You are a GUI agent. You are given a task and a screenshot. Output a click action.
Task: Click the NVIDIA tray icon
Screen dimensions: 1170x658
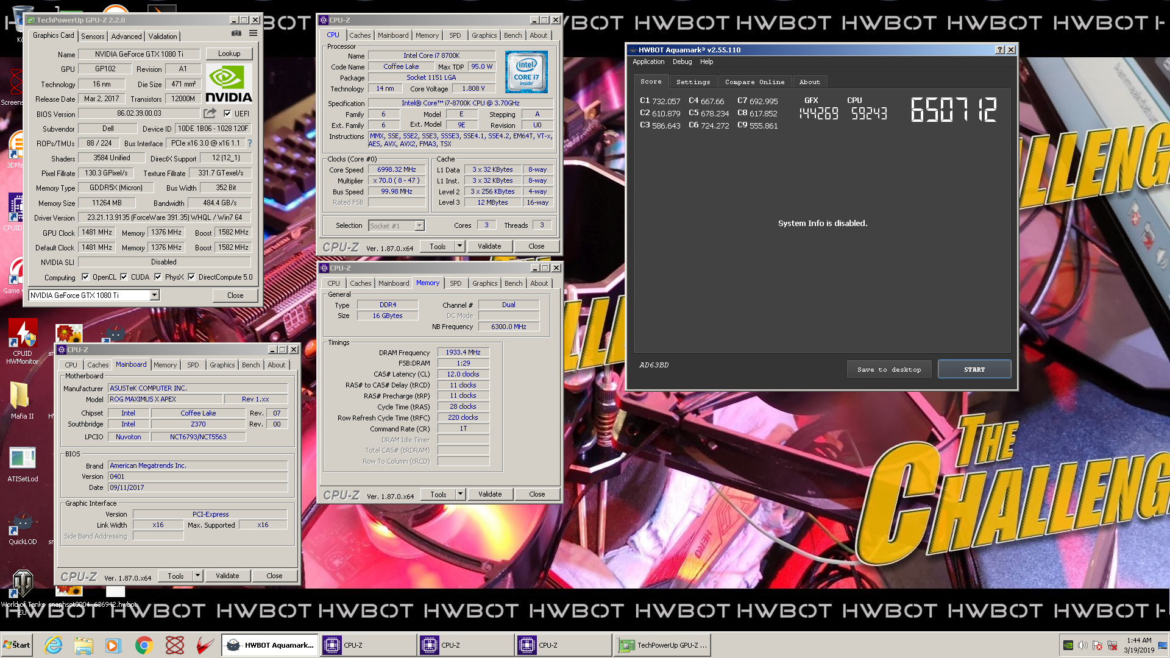tap(1068, 645)
